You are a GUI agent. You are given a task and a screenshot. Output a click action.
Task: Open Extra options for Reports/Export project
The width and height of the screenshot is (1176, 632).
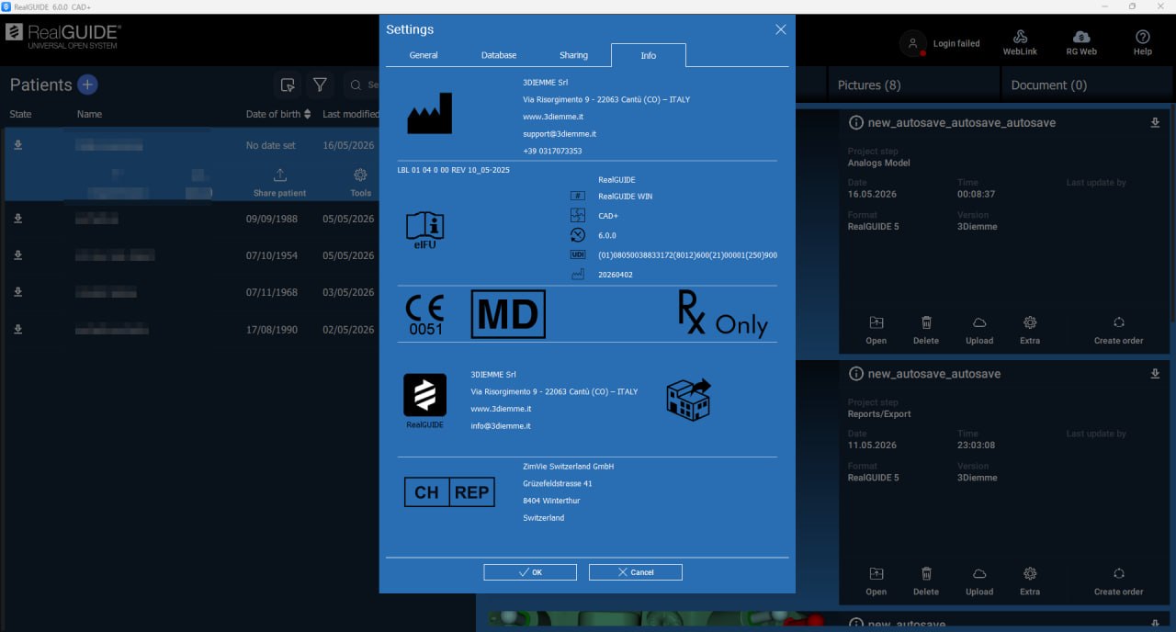point(1030,582)
